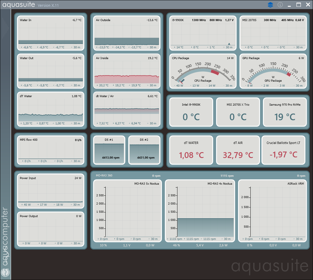Select the Water In temperature chart
The image size is (313, 280).
(50, 33)
